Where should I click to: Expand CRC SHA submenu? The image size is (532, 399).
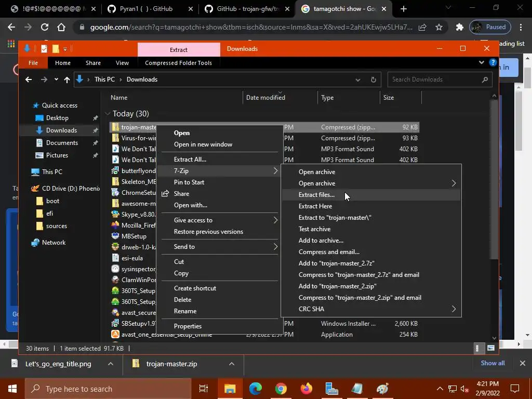click(x=454, y=309)
